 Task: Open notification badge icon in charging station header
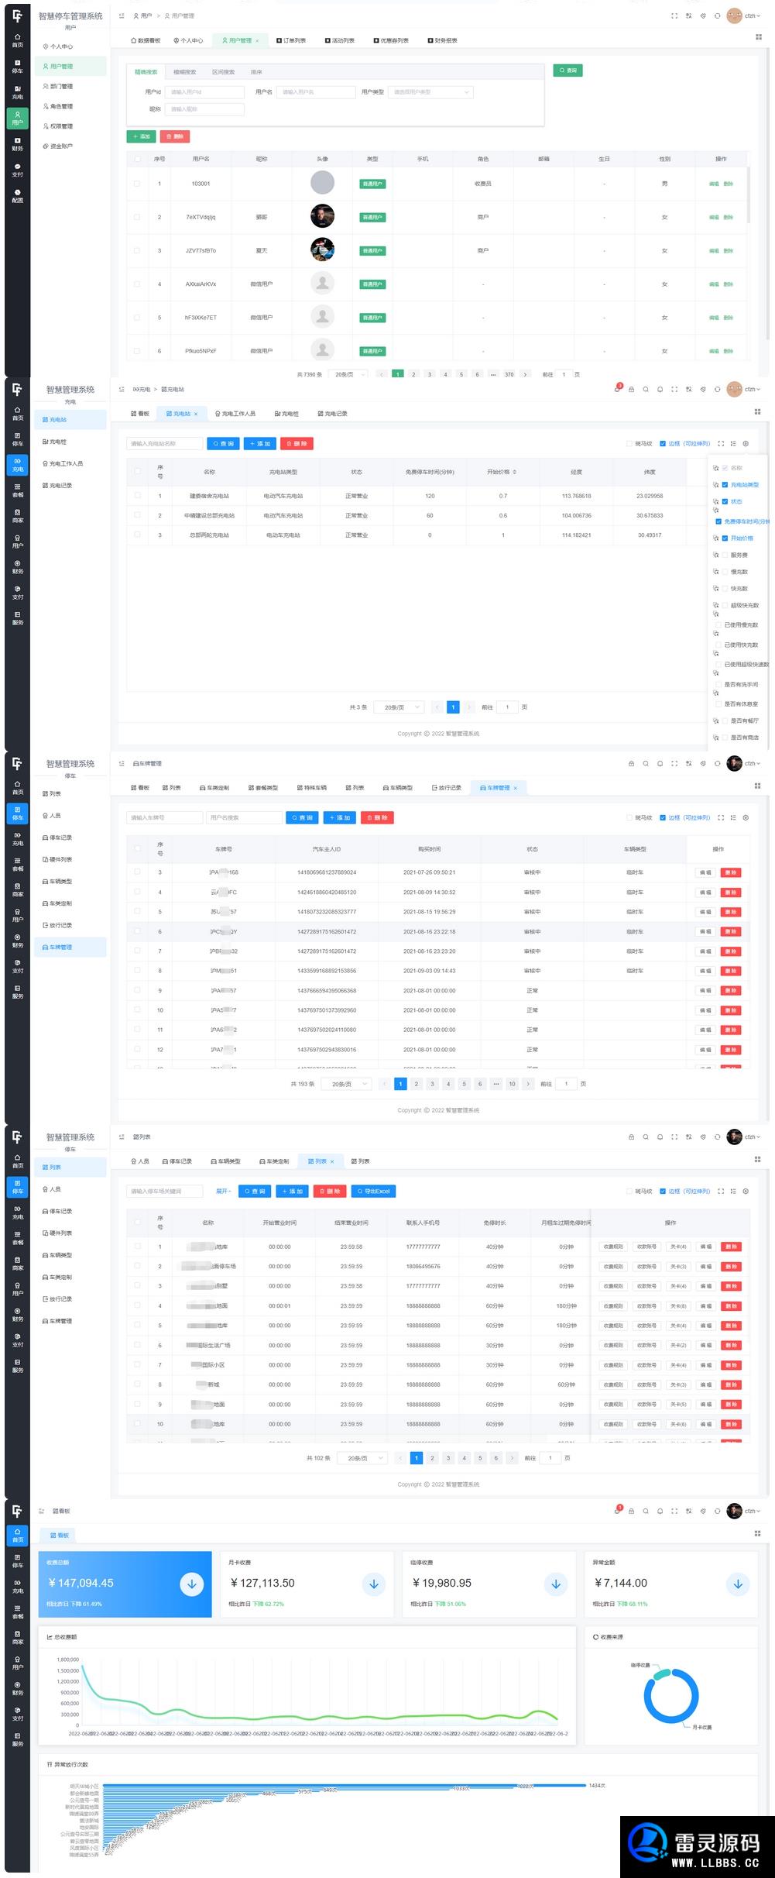click(x=617, y=389)
